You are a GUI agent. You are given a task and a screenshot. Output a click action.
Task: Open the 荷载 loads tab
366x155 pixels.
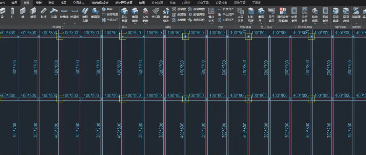(x=51, y=3)
